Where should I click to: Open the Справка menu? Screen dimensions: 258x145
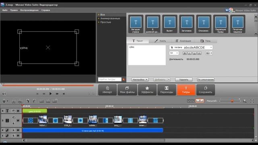46,10
